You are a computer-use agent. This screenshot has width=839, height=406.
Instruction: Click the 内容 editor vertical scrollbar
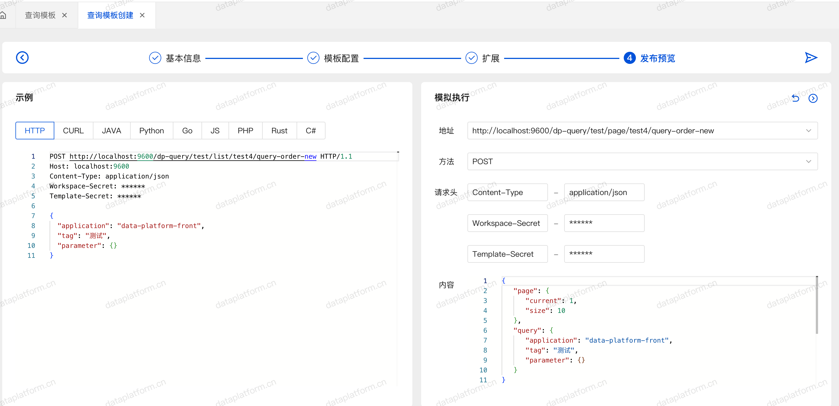[x=816, y=305]
